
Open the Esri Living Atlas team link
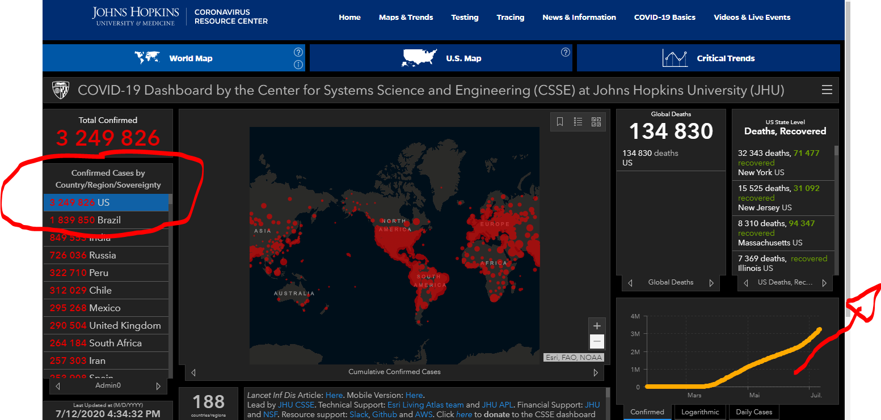[x=425, y=405]
